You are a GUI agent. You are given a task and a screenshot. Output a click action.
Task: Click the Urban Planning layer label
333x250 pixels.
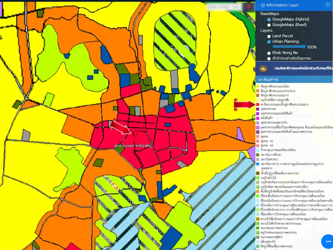(286, 42)
